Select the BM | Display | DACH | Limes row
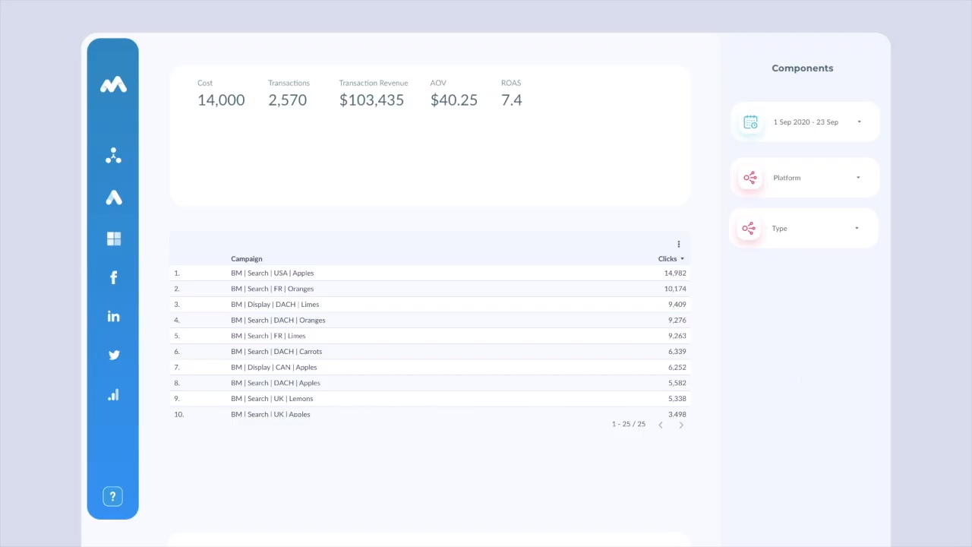The height and width of the screenshot is (547, 972). click(x=274, y=305)
